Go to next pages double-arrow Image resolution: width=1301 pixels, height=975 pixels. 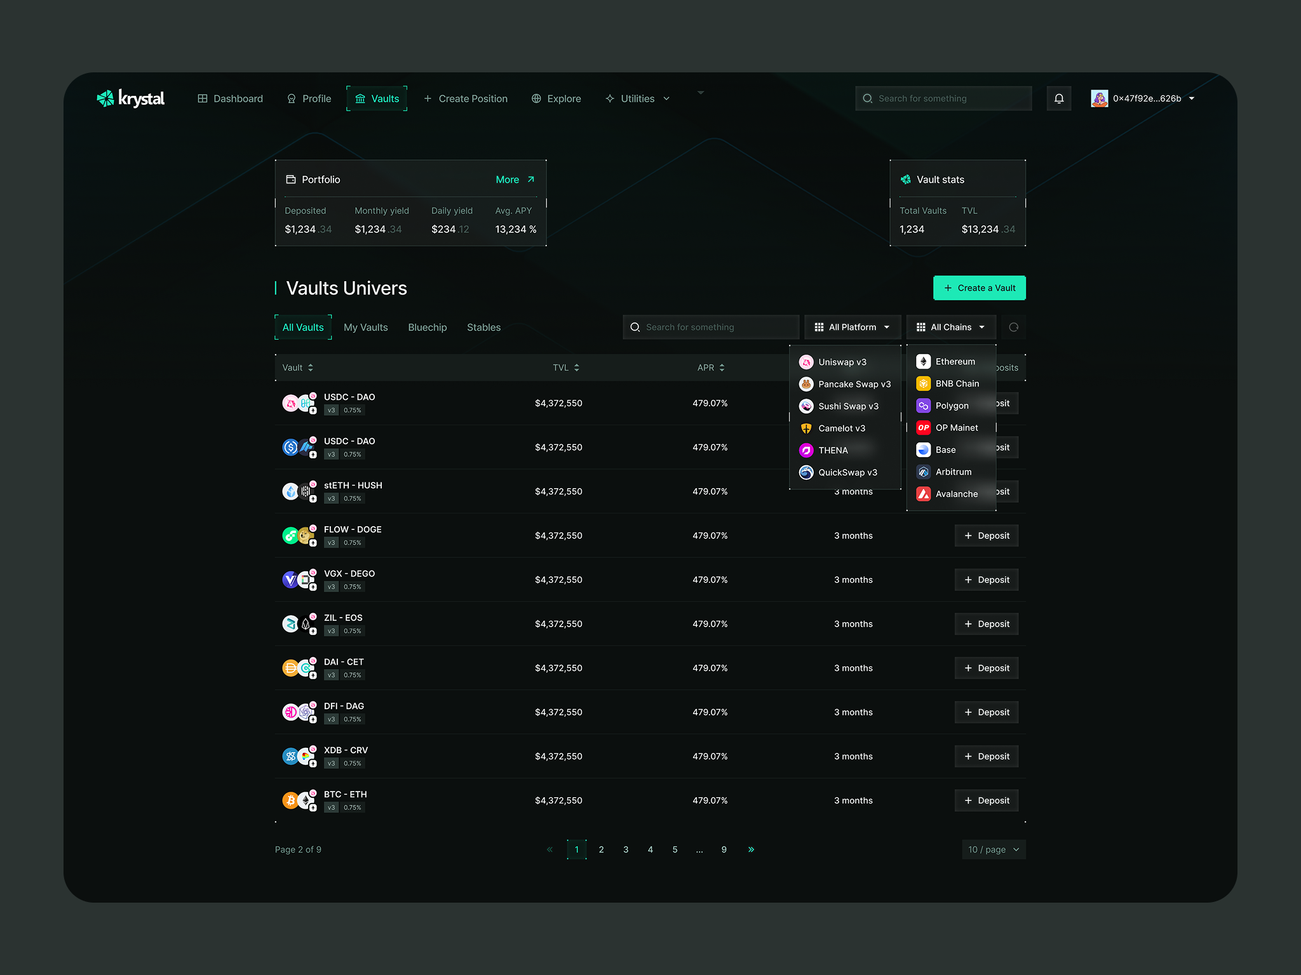(751, 849)
